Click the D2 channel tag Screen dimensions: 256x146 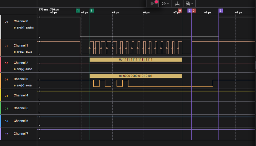6,63
